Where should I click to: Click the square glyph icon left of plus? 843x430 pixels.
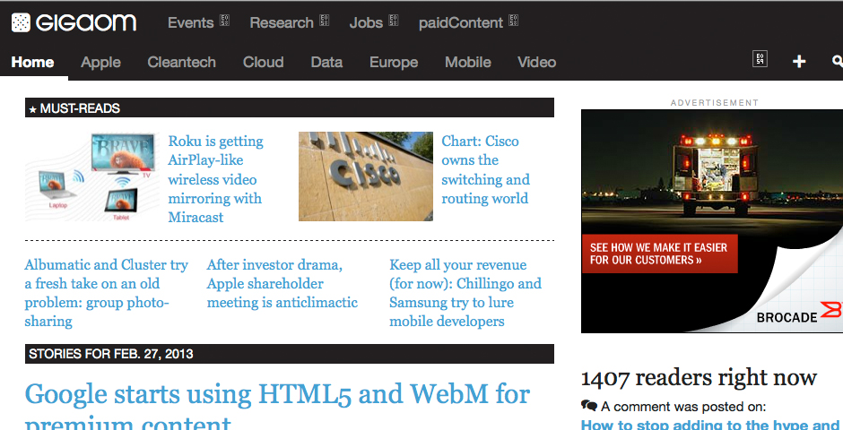pyautogui.click(x=760, y=60)
